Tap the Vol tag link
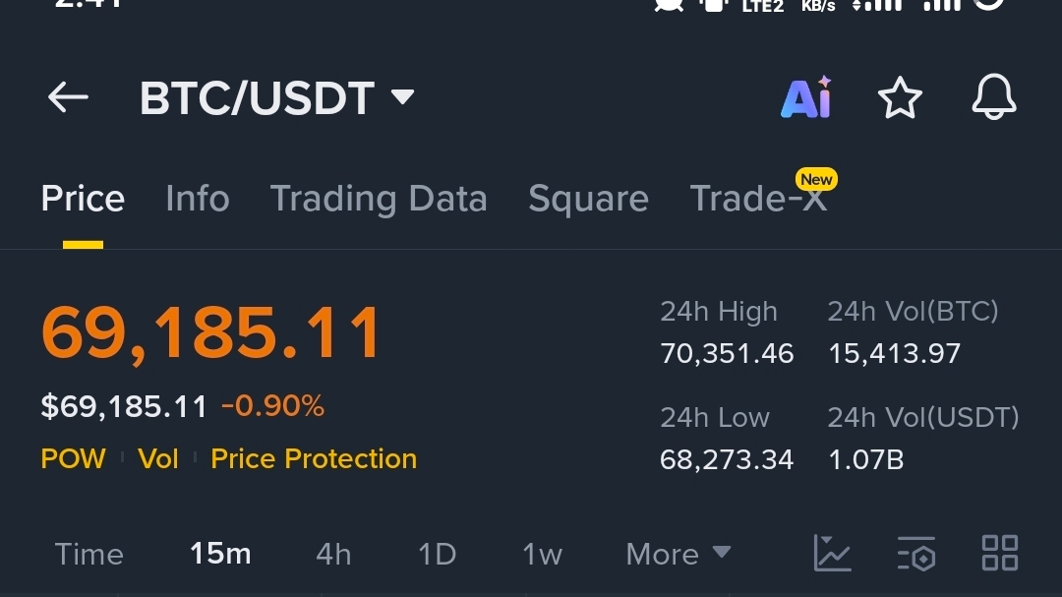This screenshot has width=1062, height=597. [157, 458]
